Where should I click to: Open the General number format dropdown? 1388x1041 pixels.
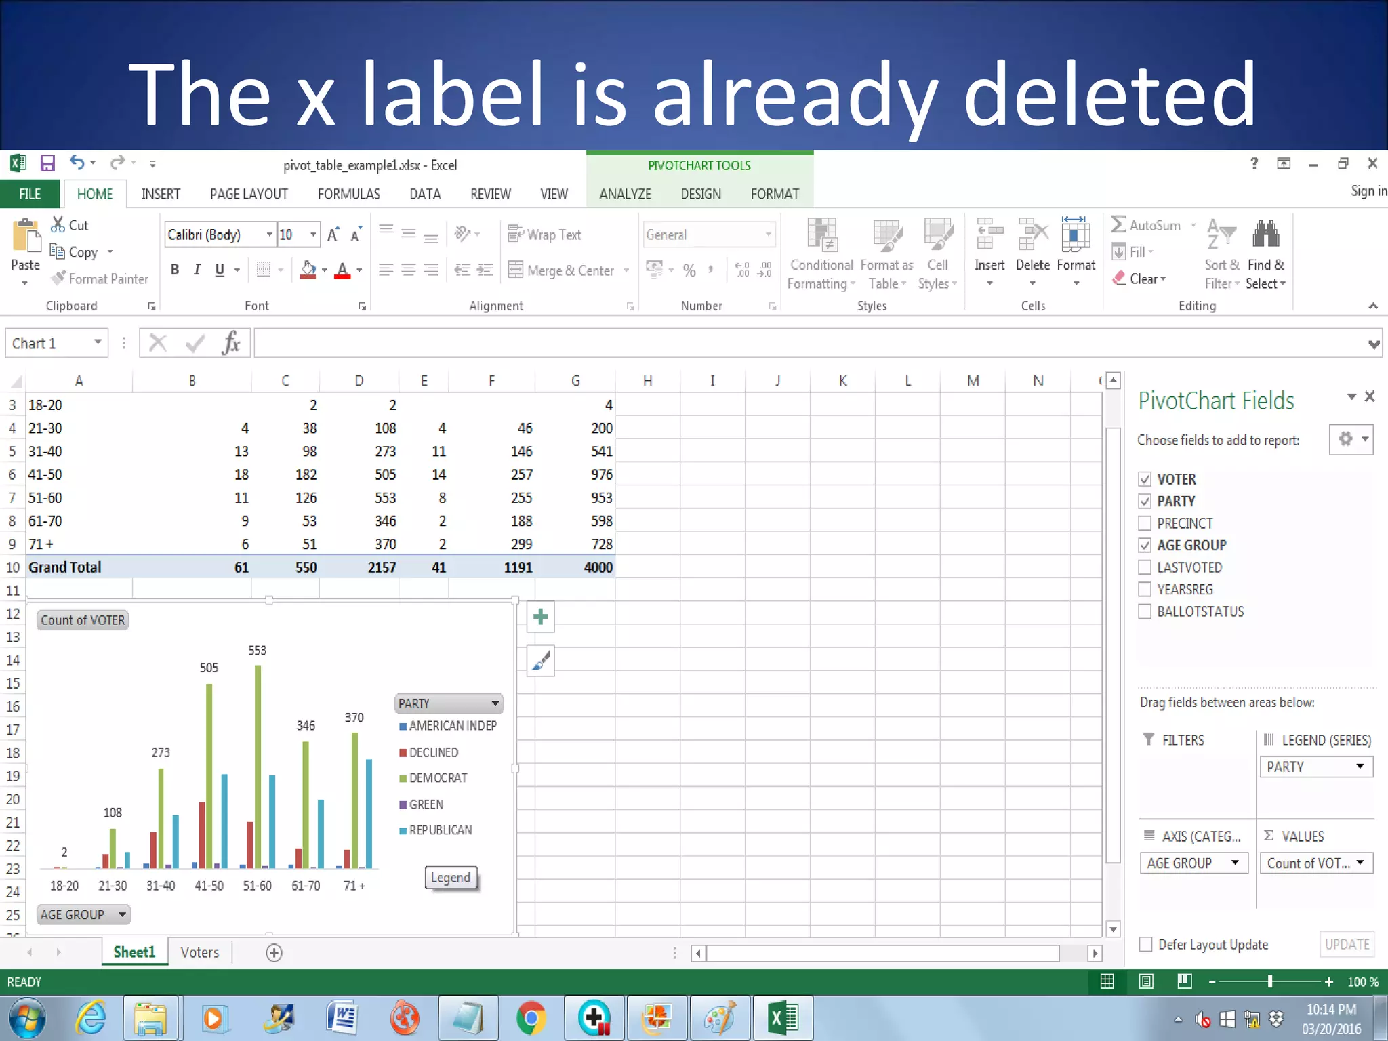(768, 234)
